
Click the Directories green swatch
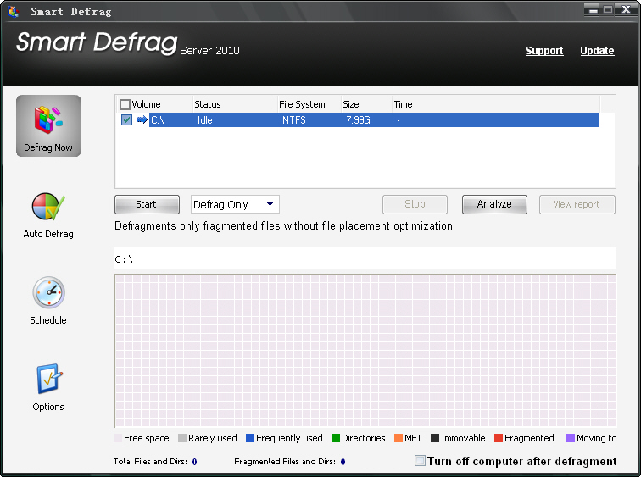pos(336,438)
